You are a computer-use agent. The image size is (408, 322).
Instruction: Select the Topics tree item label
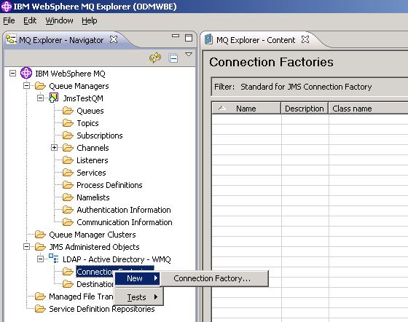[87, 123]
